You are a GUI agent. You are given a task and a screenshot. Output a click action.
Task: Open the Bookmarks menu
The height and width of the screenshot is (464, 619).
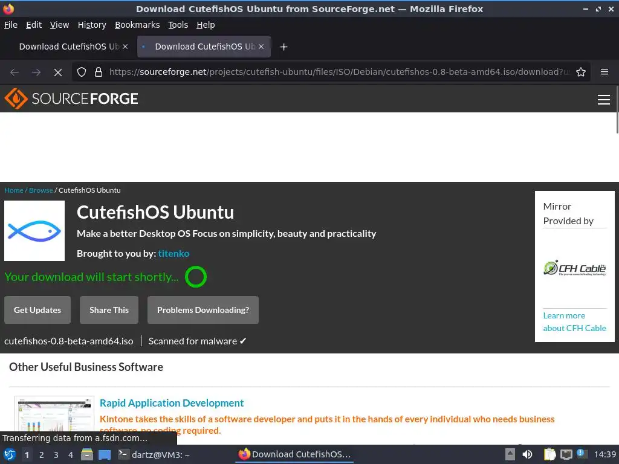point(137,25)
